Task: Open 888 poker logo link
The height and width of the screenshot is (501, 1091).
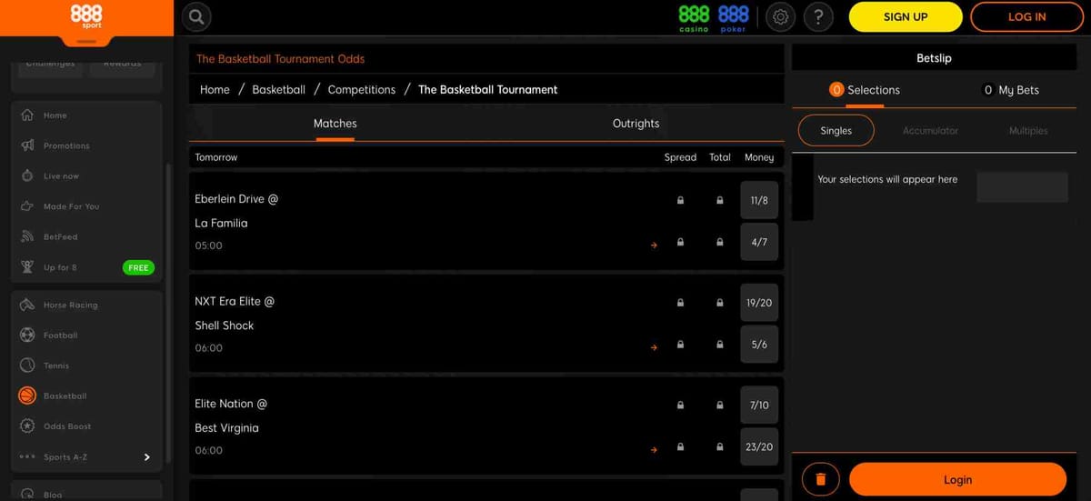Action: click(x=733, y=17)
